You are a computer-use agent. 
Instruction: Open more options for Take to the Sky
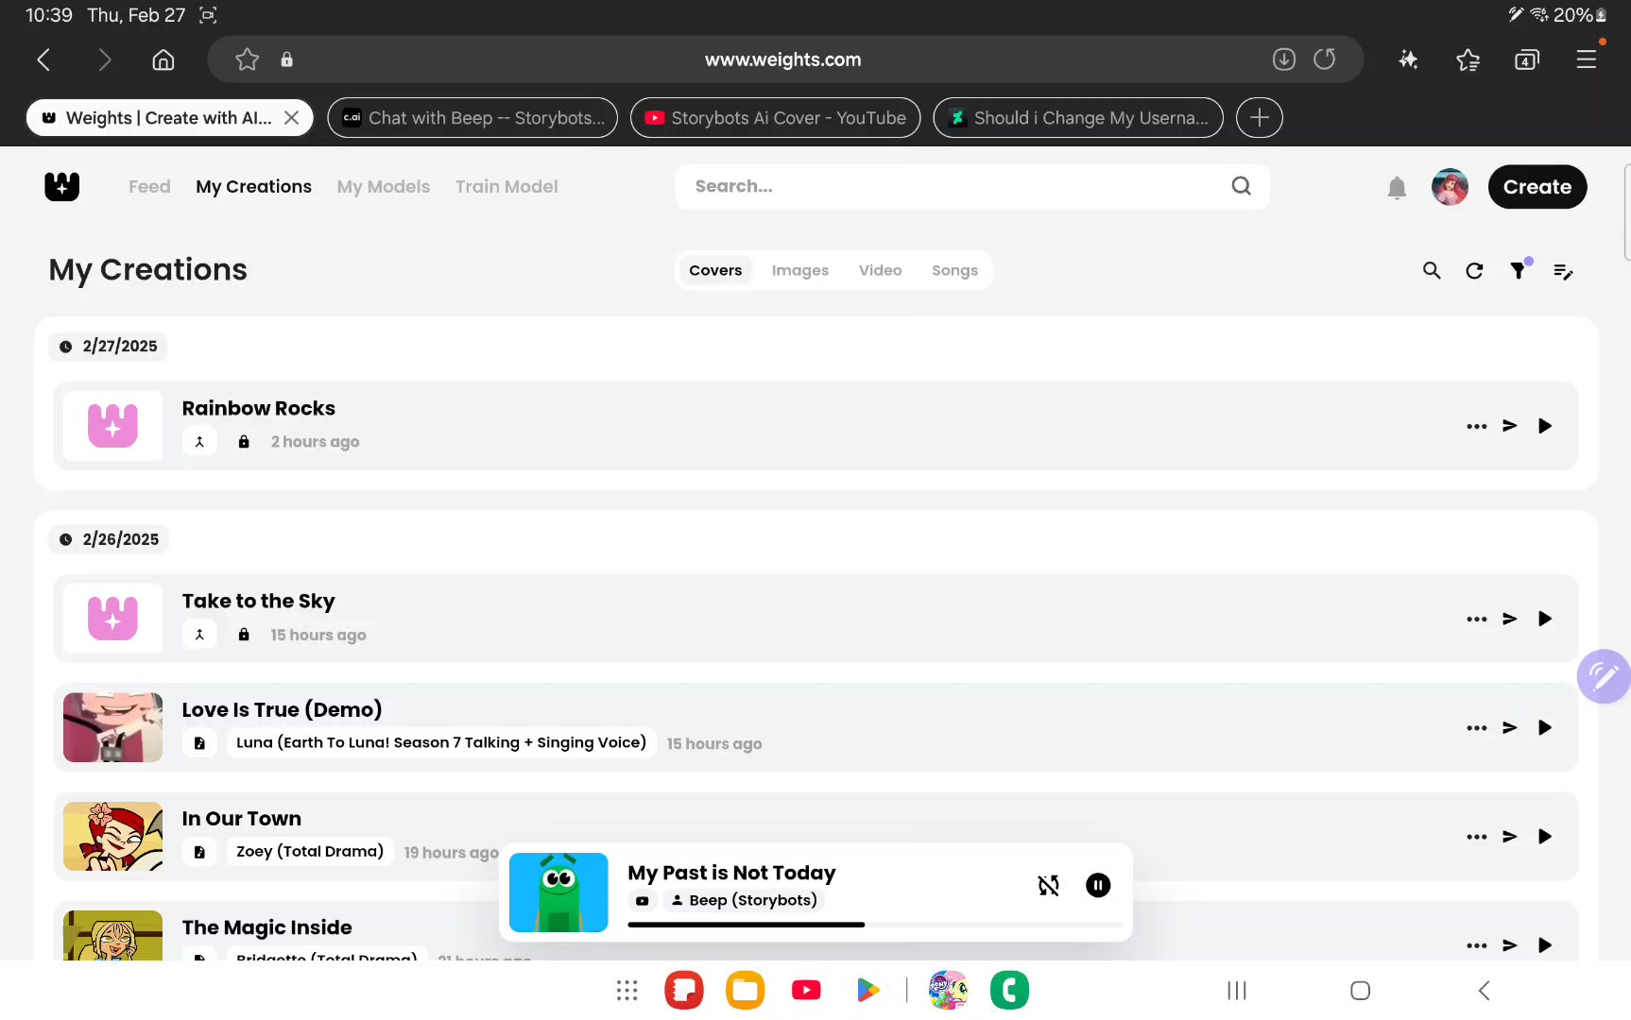click(x=1477, y=619)
